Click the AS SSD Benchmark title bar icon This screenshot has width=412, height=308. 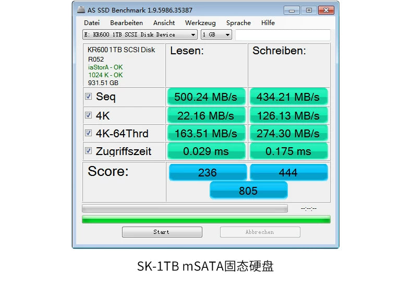[x=81, y=10]
